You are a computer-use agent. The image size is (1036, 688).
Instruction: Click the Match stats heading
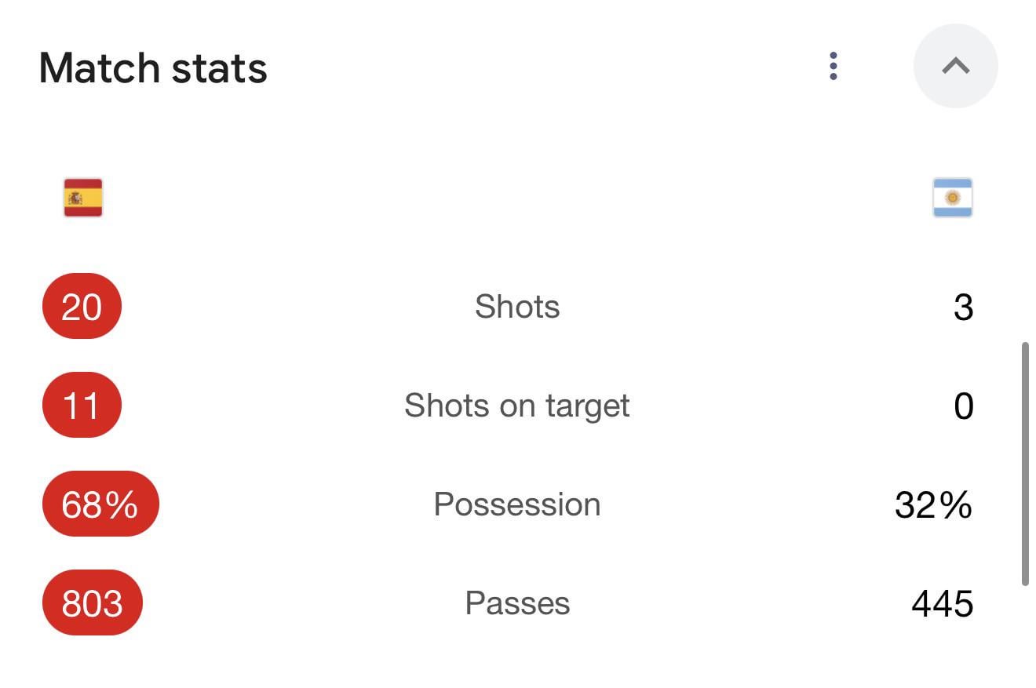click(153, 68)
